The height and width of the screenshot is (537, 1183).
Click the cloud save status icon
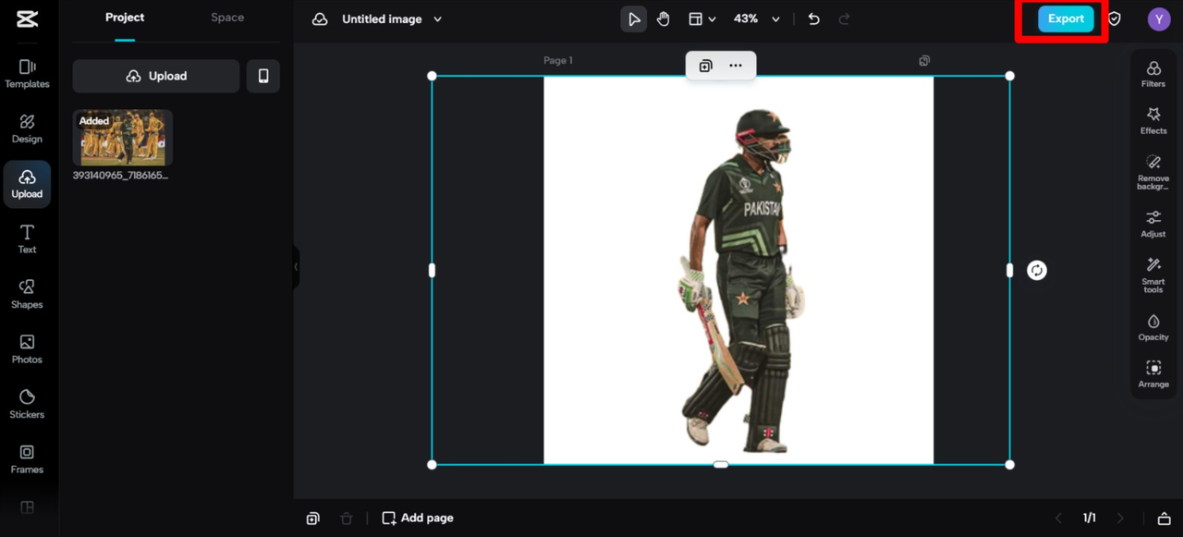pos(320,18)
